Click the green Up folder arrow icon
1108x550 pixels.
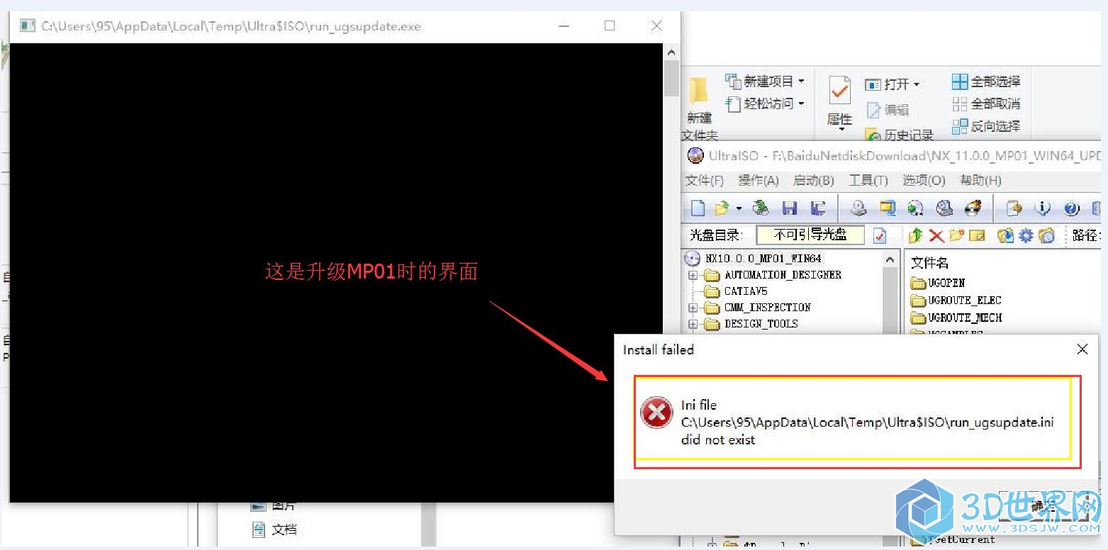click(916, 235)
